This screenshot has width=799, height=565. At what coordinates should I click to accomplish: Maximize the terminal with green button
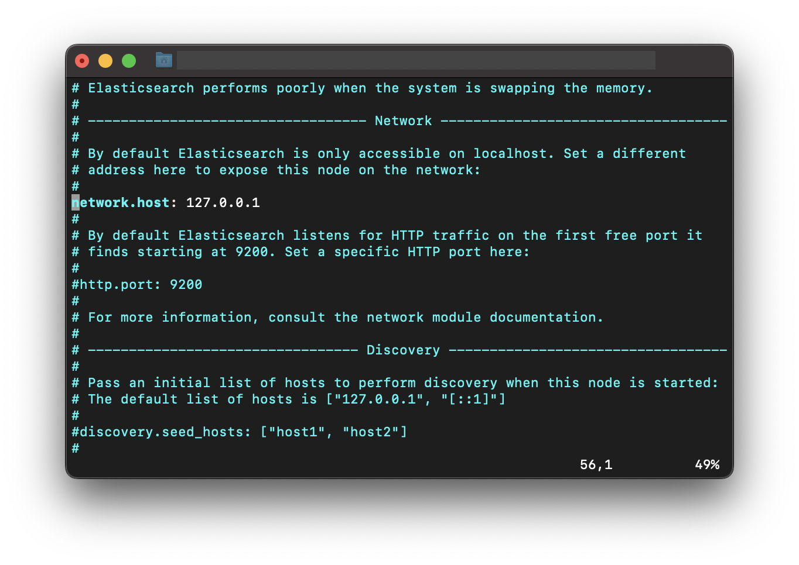click(x=129, y=61)
